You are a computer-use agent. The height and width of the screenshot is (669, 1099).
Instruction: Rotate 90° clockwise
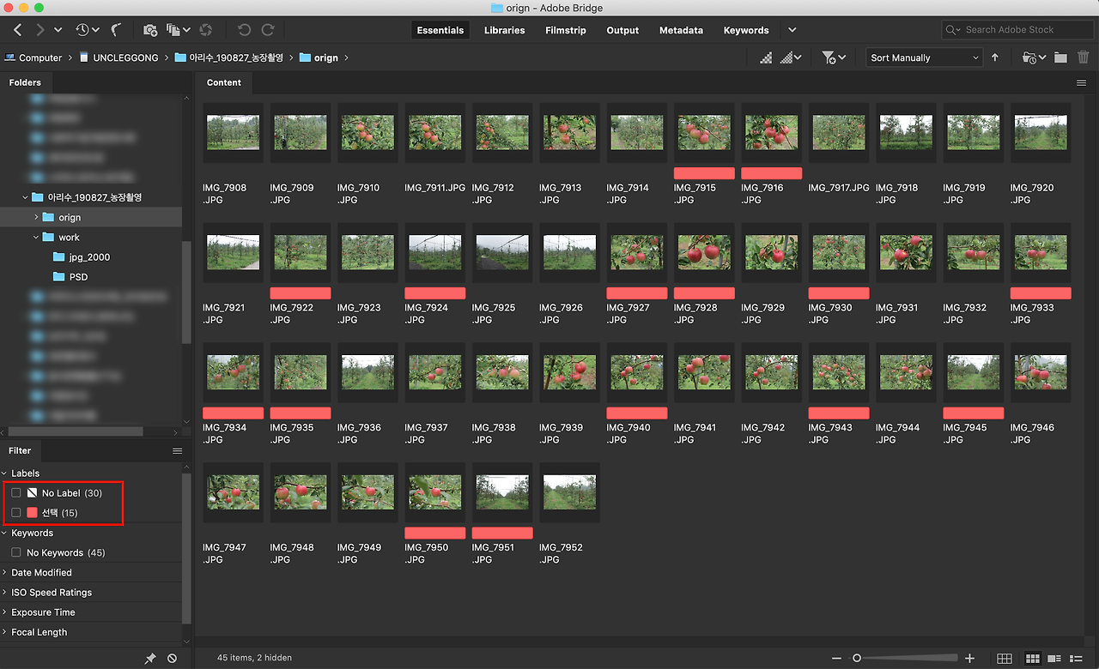point(268,30)
